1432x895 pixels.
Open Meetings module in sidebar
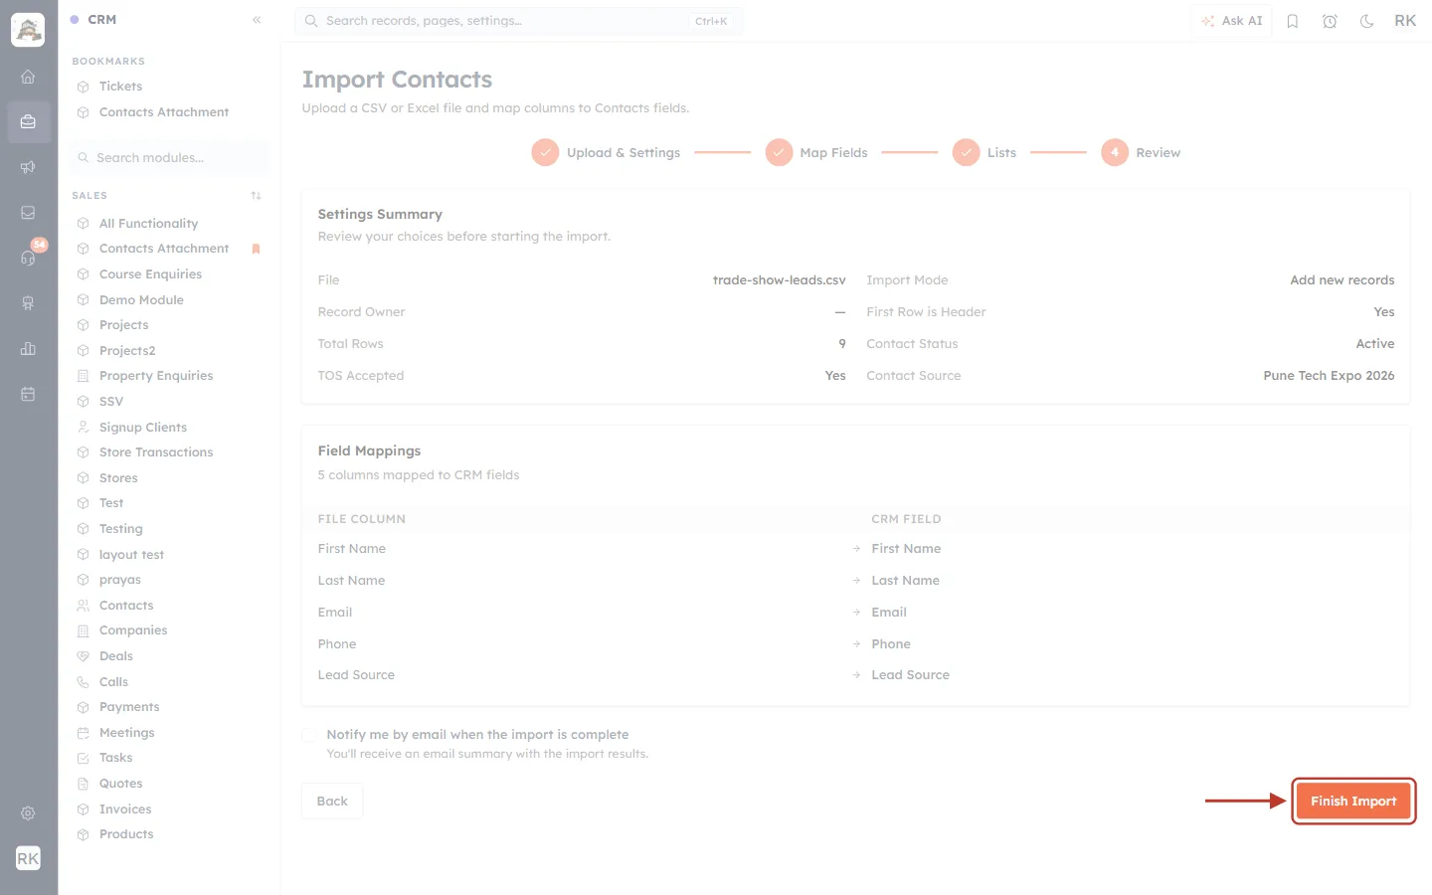(x=127, y=733)
